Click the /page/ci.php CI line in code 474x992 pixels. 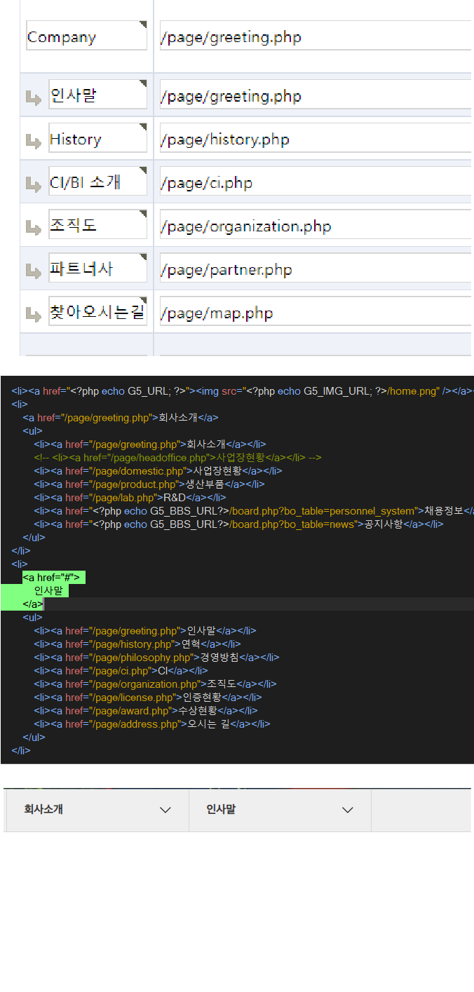[121, 671]
